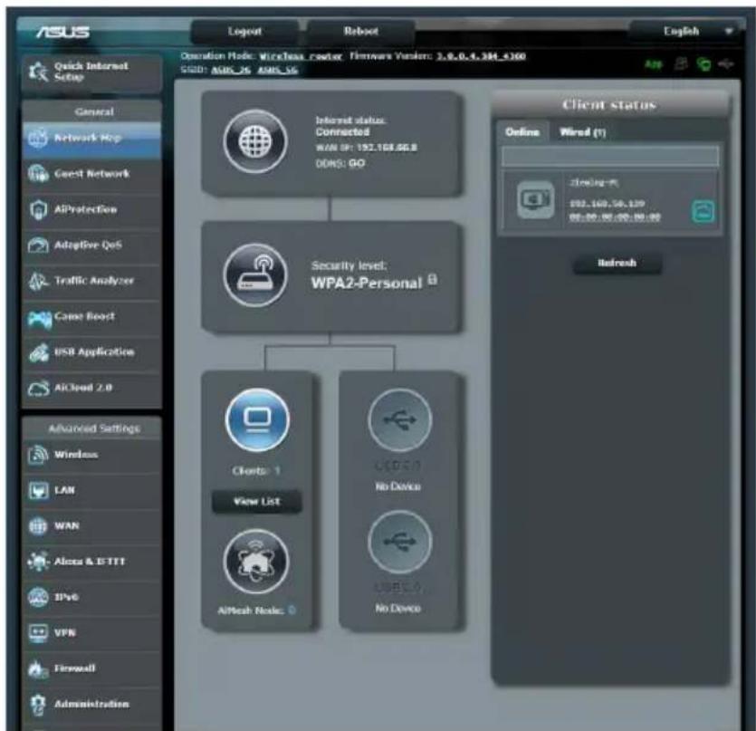Click the green client connection icon
Screen dimensions: 756x731
[x=703, y=211]
